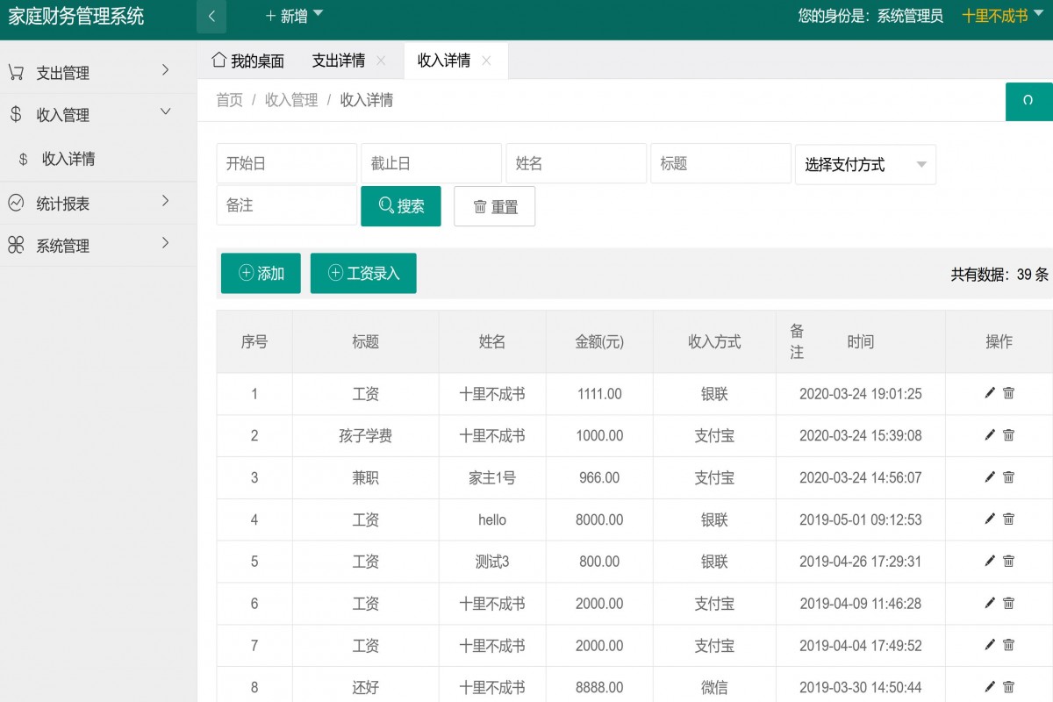The height and width of the screenshot is (702, 1053).
Task: Click the trash icon for 孩子学费 row
Action: coord(1009,435)
